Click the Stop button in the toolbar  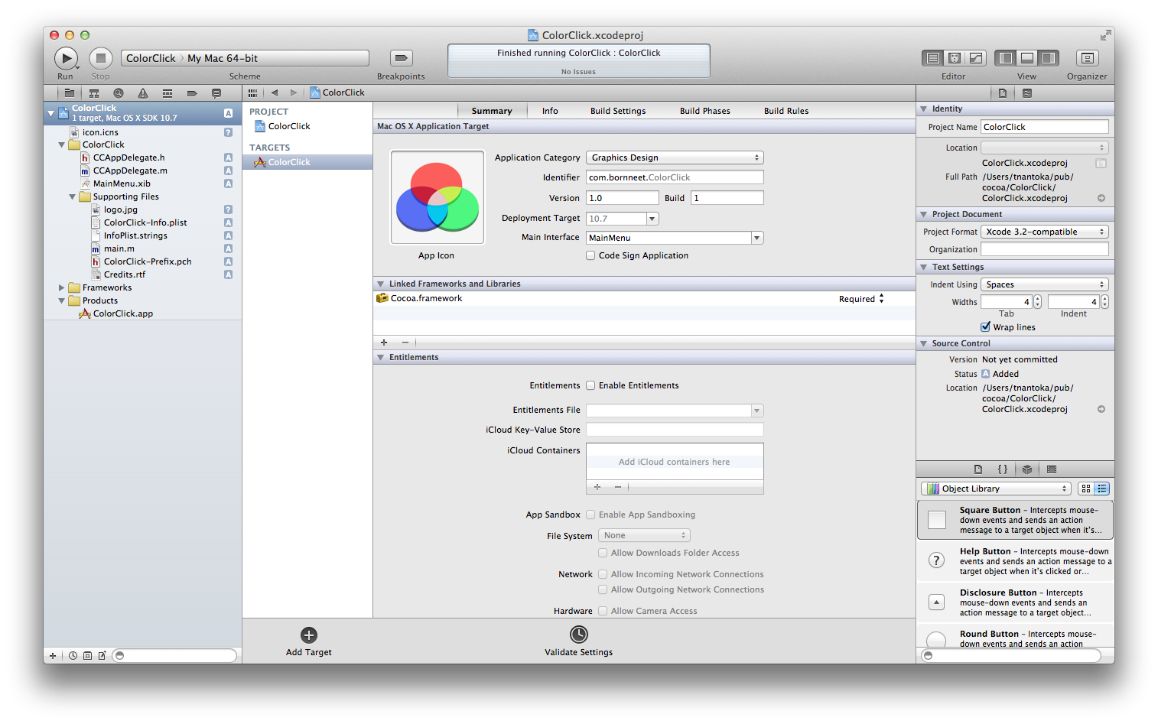(x=101, y=58)
